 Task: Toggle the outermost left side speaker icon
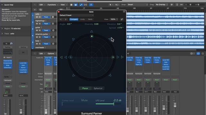(x=61, y=57)
